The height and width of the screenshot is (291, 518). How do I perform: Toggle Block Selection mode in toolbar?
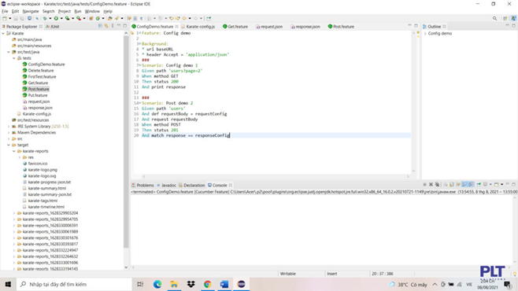[135, 18]
